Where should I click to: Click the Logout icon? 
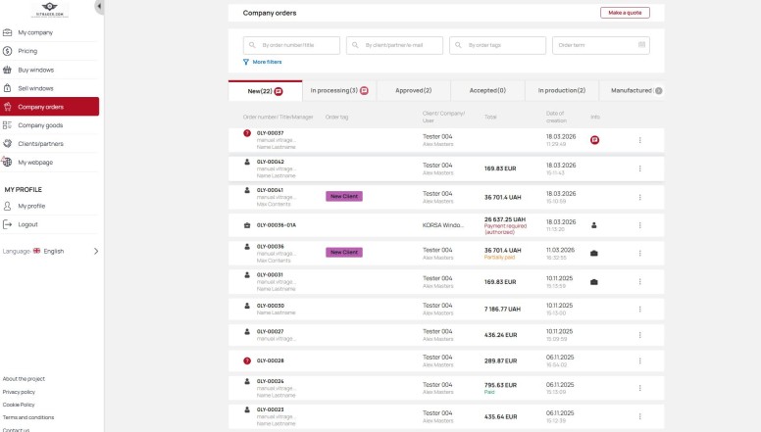pyautogui.click(x=8, y=224)
